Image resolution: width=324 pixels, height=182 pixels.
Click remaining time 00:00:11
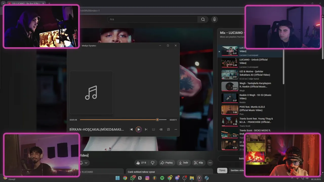pos(173,120)
